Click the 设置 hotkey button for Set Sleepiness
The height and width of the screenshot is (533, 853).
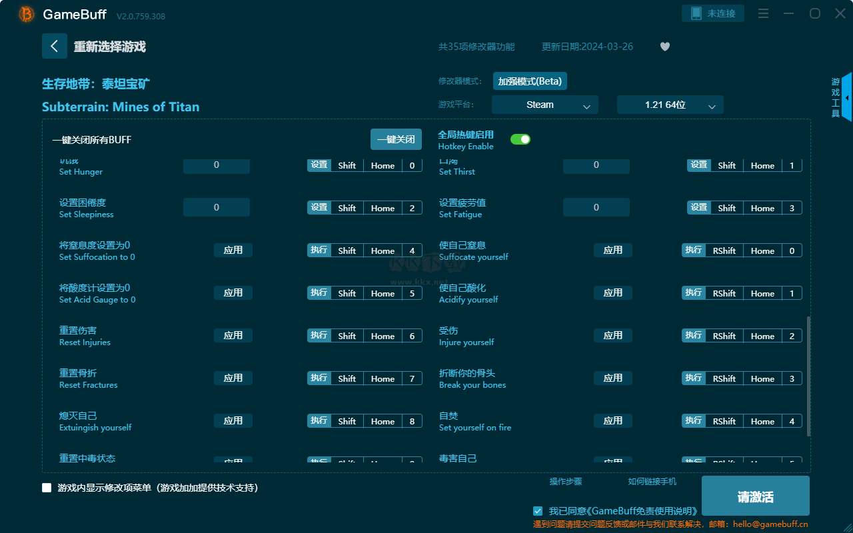319,207
